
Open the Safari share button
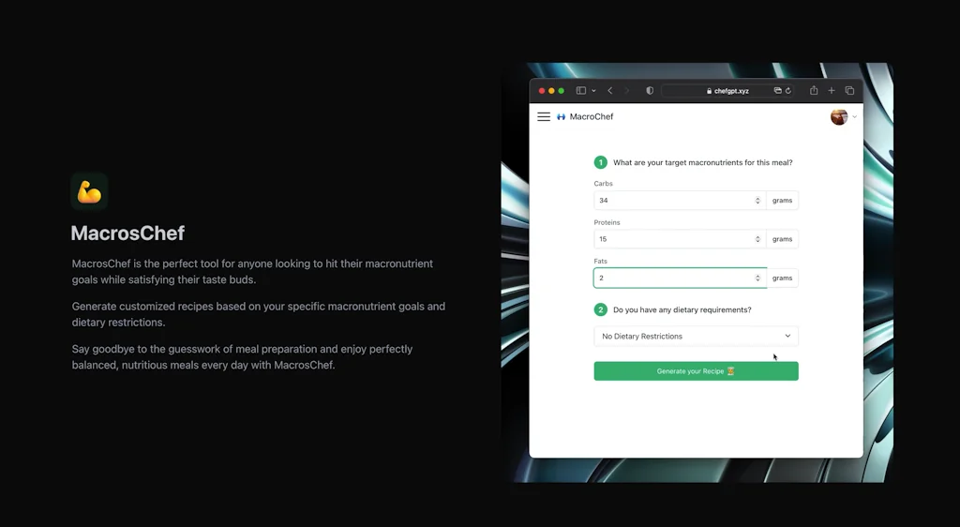[814, 90]
